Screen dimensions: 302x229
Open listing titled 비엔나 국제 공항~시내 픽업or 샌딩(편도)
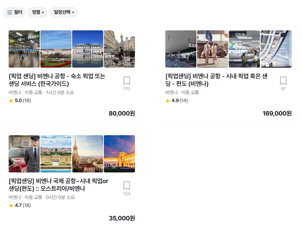tap(58, 185)
